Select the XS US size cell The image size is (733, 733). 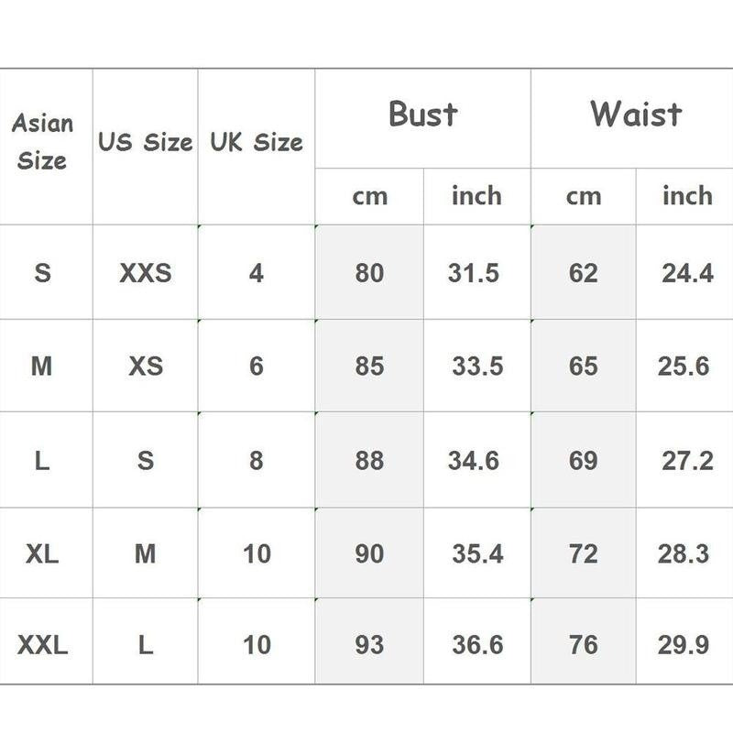pos(145,366)
